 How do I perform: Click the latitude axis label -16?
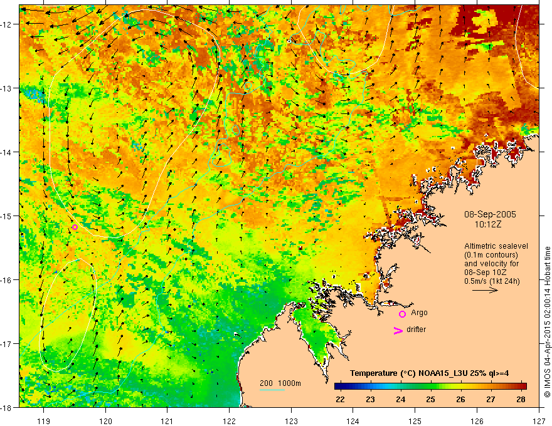6,280
